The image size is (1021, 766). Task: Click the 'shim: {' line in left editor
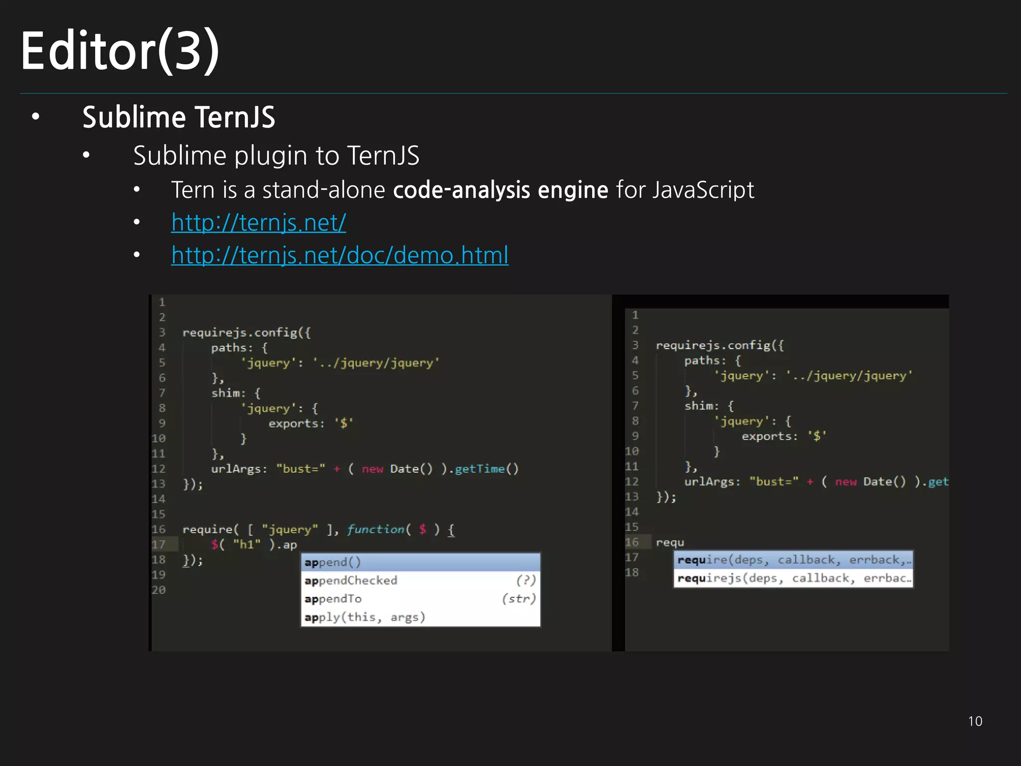pyautogui.click(x=236, y=393)
